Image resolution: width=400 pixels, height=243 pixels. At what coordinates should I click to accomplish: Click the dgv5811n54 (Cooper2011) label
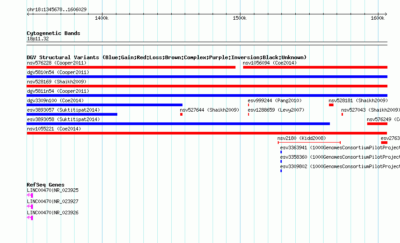tap(58, 91)
